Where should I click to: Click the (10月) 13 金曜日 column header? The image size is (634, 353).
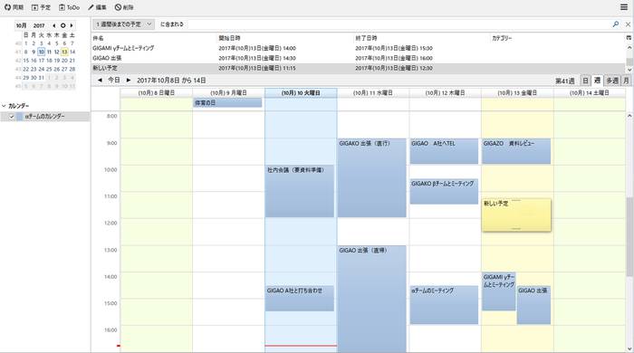[517, 93]
